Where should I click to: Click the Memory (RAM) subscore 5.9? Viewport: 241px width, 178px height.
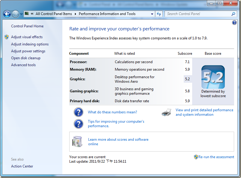click(187, 69)
